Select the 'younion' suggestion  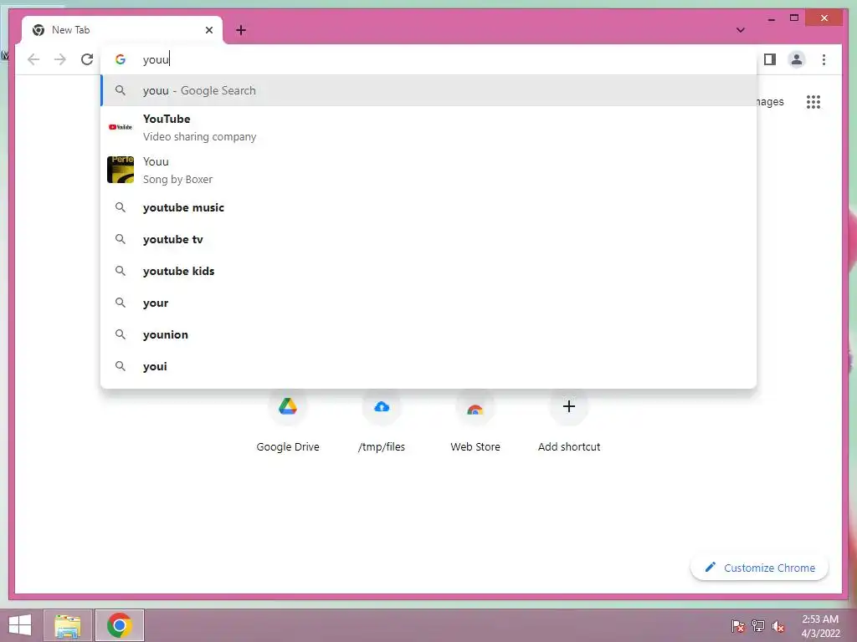[x=428, y=334]
